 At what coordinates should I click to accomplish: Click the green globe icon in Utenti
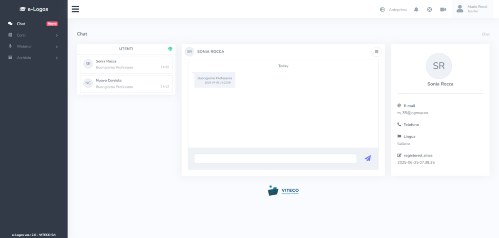click(170, 49)
